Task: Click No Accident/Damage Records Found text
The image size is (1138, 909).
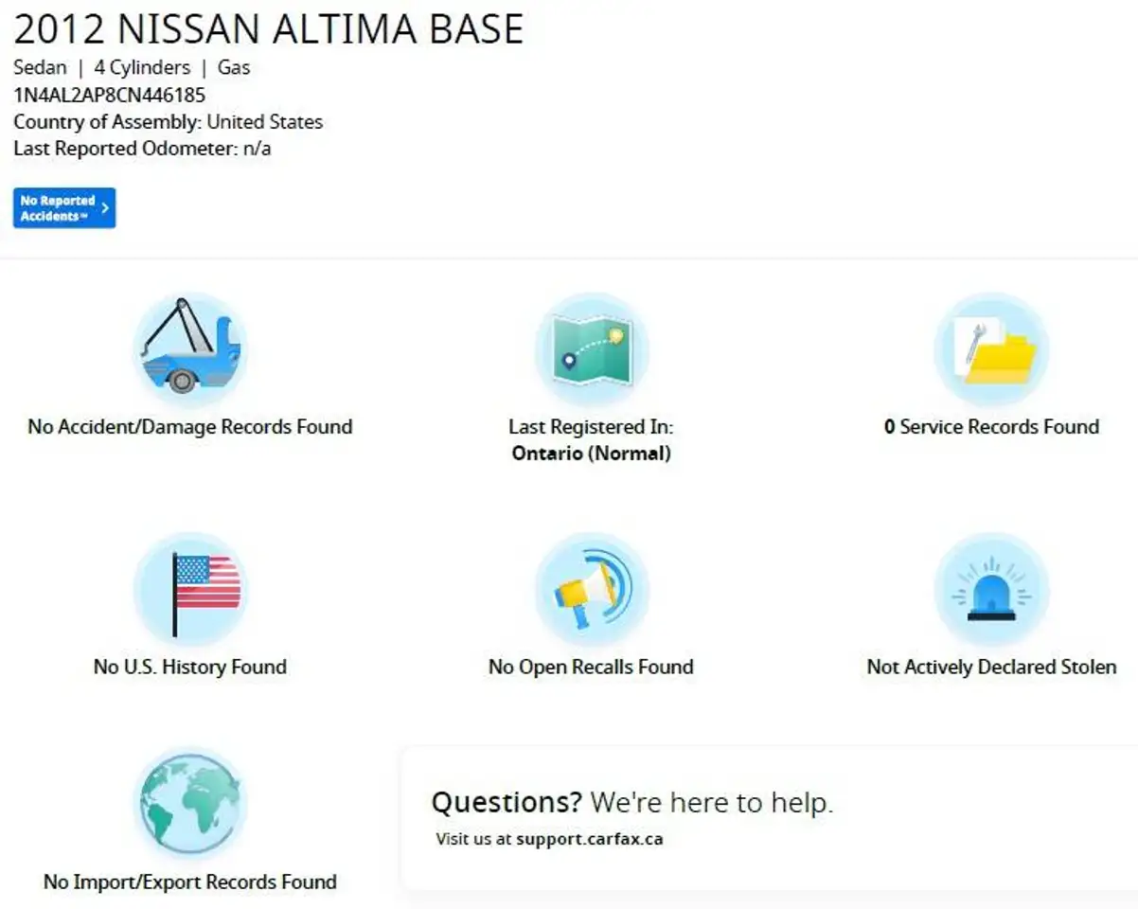Action: pos(190,427)
